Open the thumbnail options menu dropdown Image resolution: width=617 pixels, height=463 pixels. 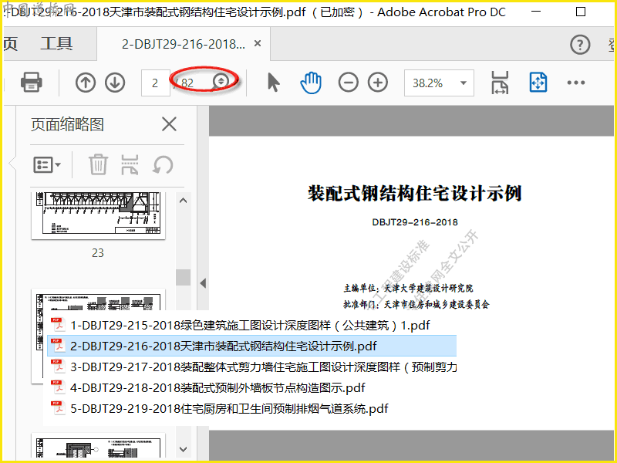coord(47,164)
